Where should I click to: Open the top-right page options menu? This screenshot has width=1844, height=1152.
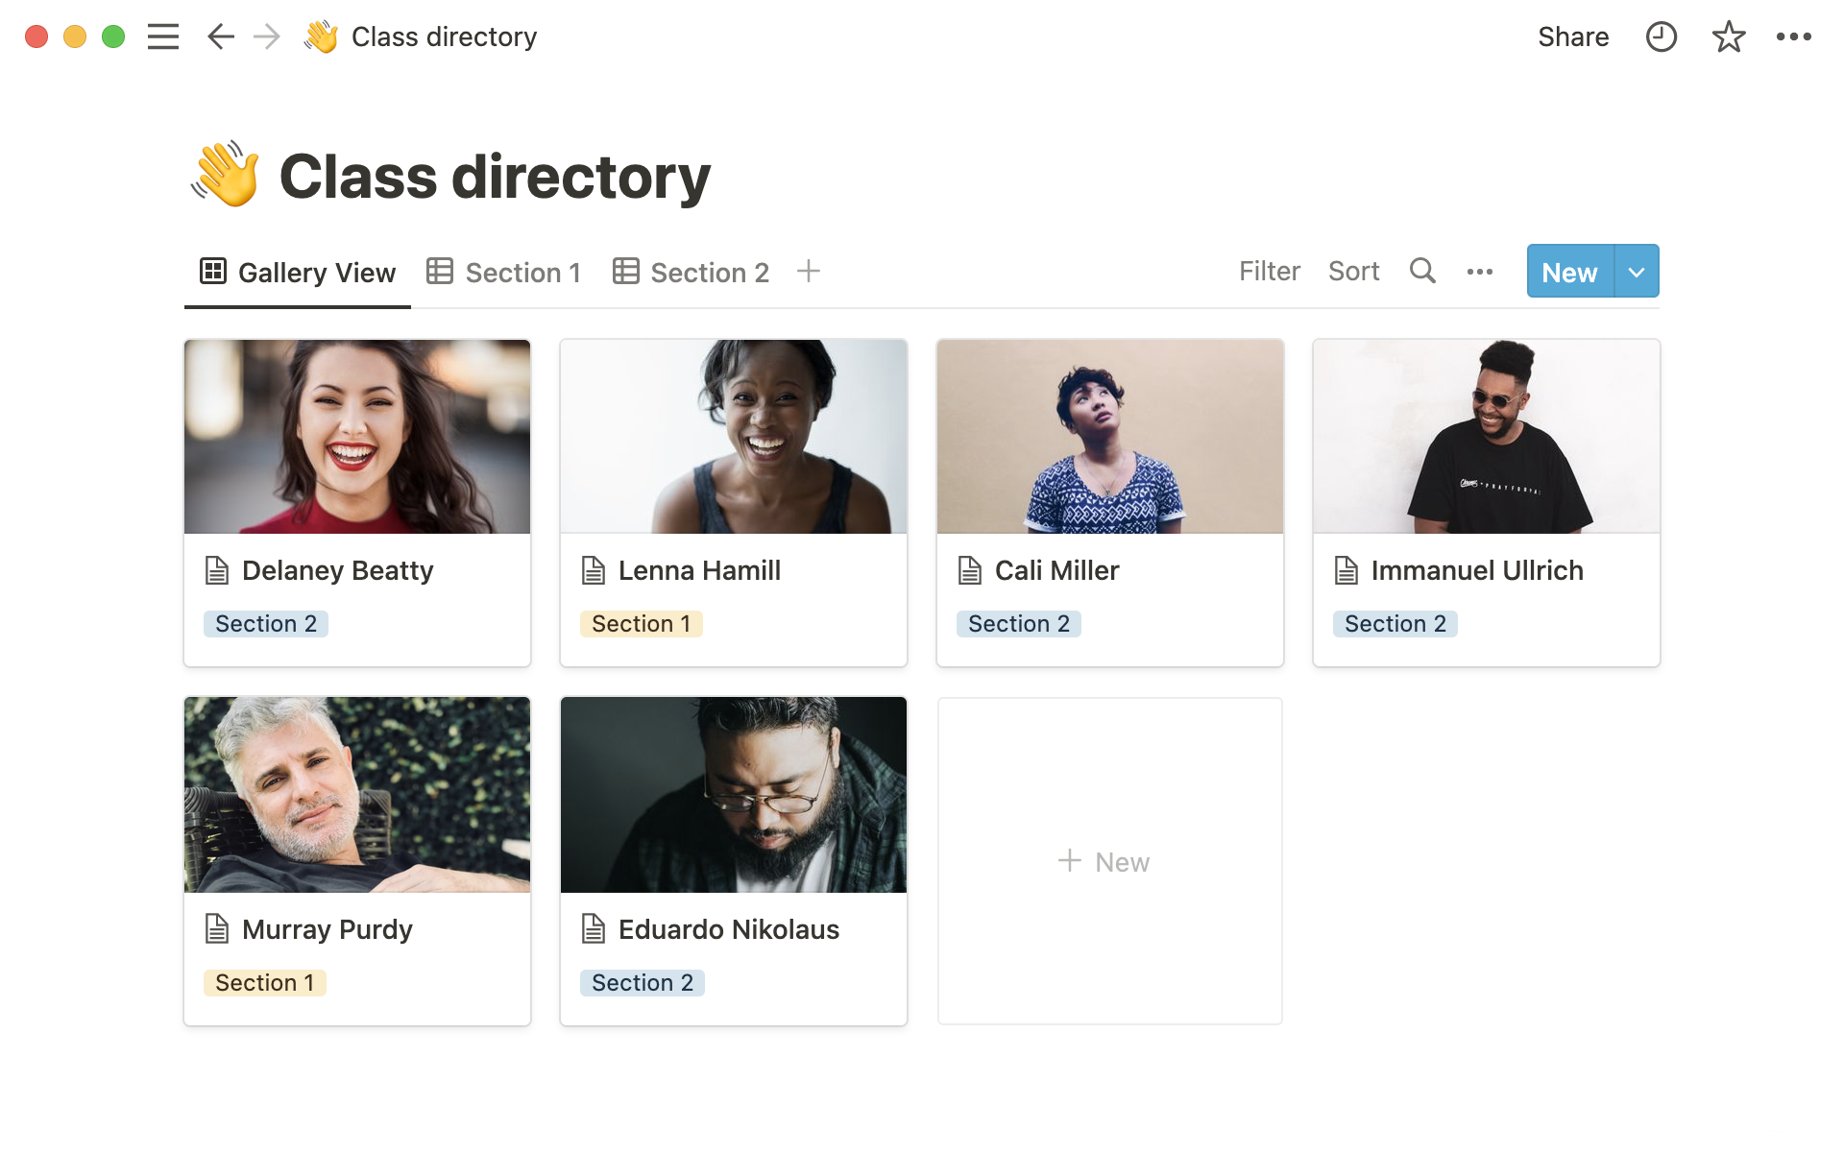tap(1793, 36)
